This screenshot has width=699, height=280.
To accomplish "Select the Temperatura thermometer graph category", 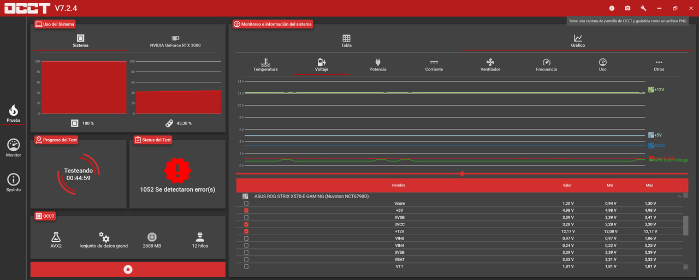I will coord(265,65).
